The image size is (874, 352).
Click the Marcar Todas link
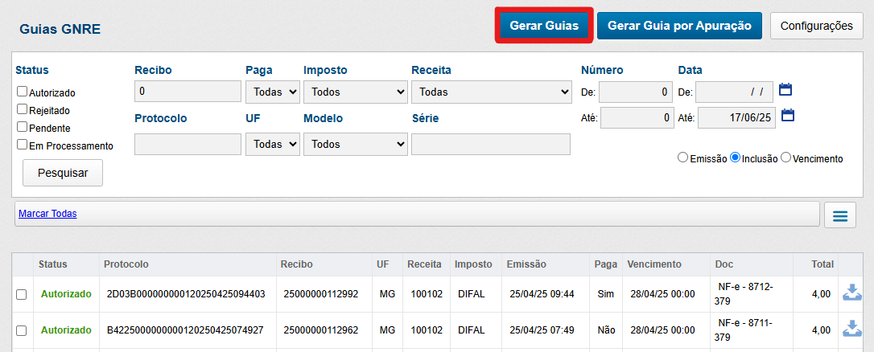tap(47, 214)
